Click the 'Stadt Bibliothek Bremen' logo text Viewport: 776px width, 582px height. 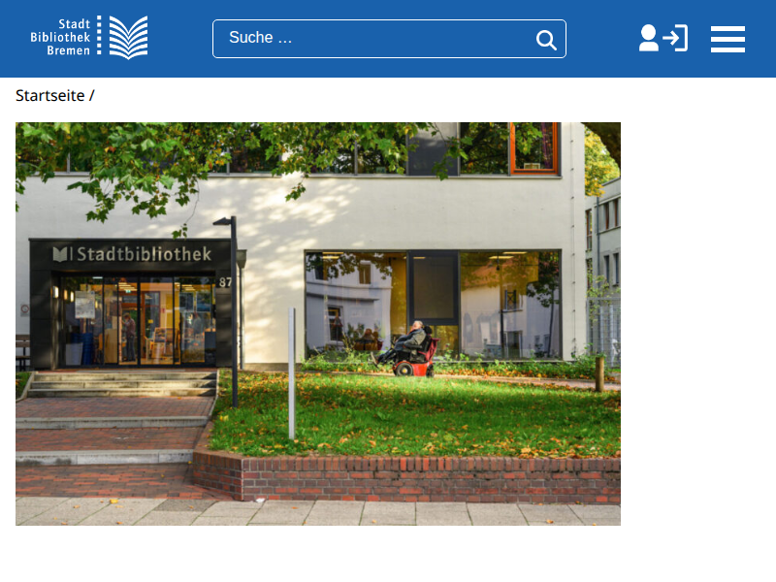[60, 37]
